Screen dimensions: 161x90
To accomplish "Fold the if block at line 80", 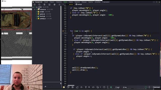I will point(67,49).
